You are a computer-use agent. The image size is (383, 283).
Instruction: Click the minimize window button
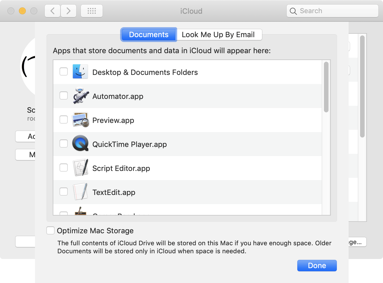pos(22,11)
